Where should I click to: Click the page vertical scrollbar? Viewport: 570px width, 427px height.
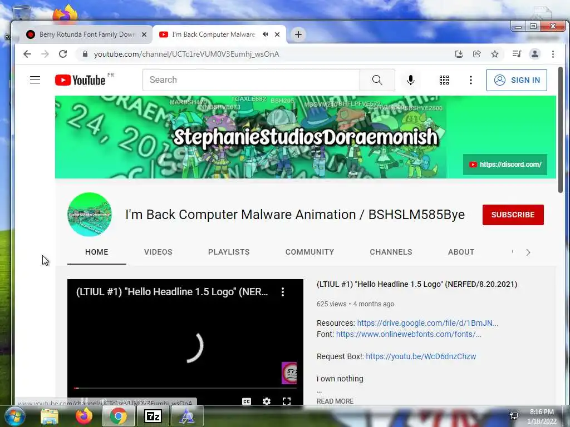[561, 130]
